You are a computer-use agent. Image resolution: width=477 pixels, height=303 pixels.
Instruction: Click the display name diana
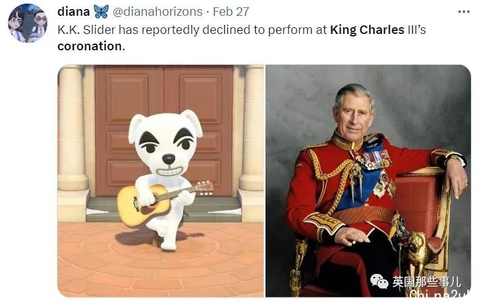(73, 12)
